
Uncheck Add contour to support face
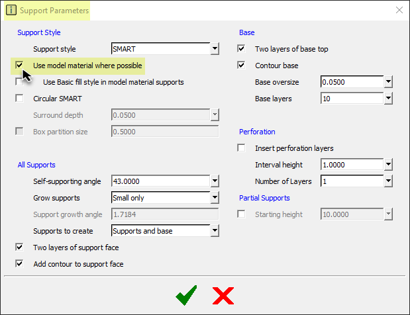(19, 264)
